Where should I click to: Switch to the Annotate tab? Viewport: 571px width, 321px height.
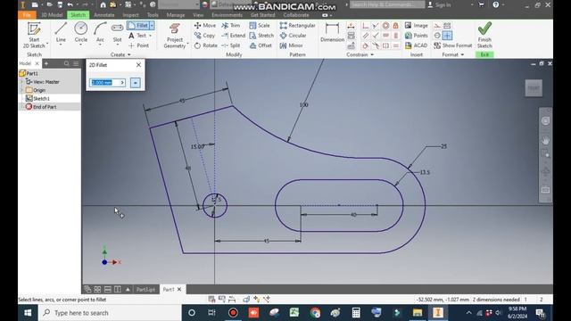(104, 15)
